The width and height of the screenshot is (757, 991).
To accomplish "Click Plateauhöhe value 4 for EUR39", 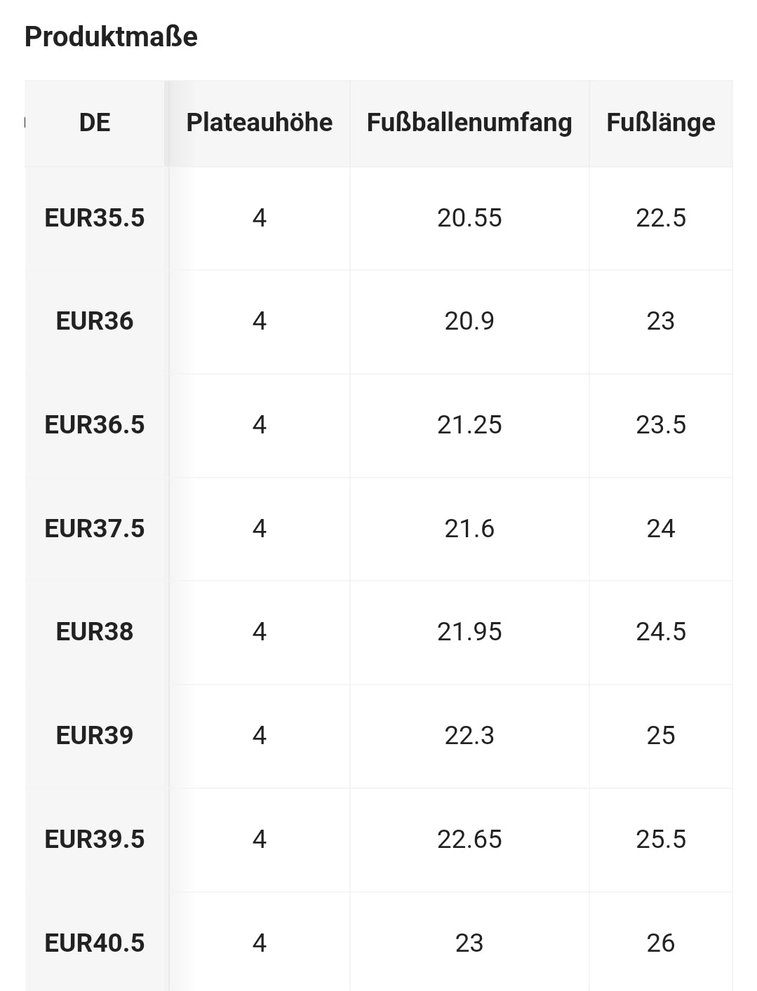I will pyautogui.click(x=259, y=736).
